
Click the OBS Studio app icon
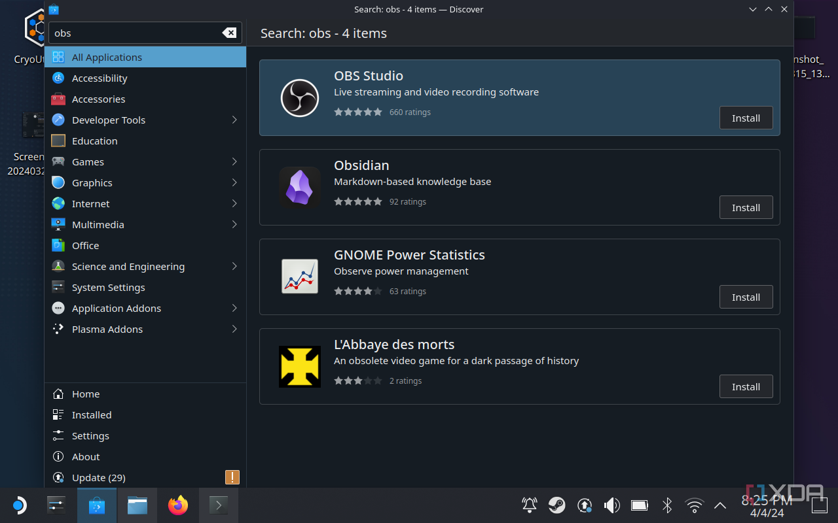300,98
